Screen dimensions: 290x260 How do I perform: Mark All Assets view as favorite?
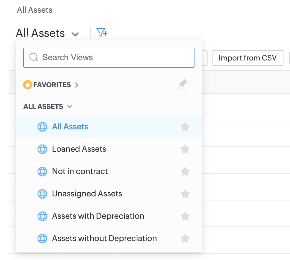pyautogui.click(x=185, y=127)
